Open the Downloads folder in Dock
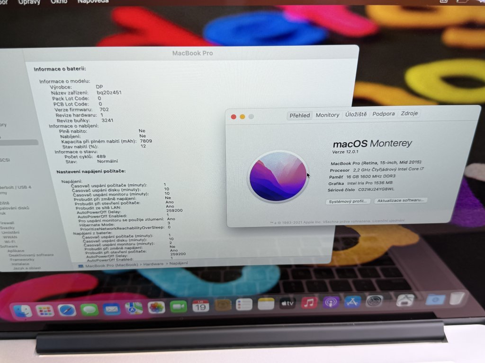The image size is (485, 363). point(435,299)
